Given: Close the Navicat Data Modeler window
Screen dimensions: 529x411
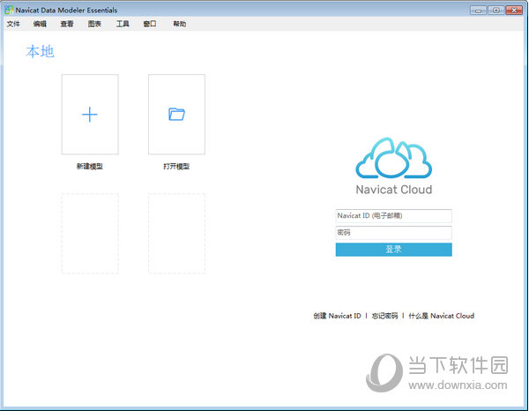Looking at the screenshot, I should point(514,10).
